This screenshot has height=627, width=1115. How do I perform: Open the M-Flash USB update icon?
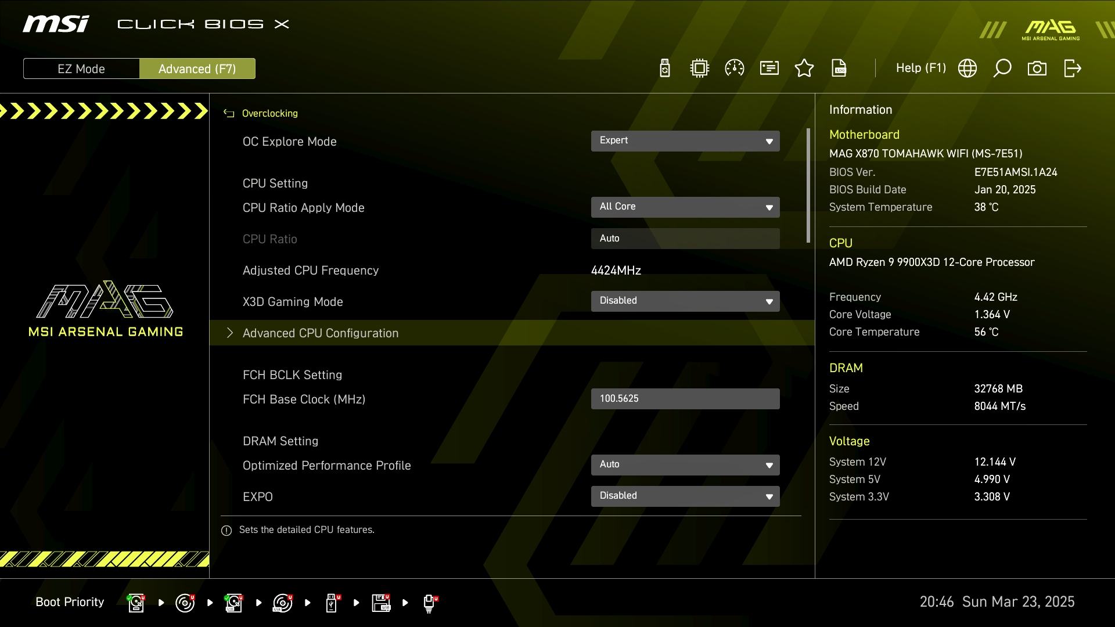[x=665, y=69]
